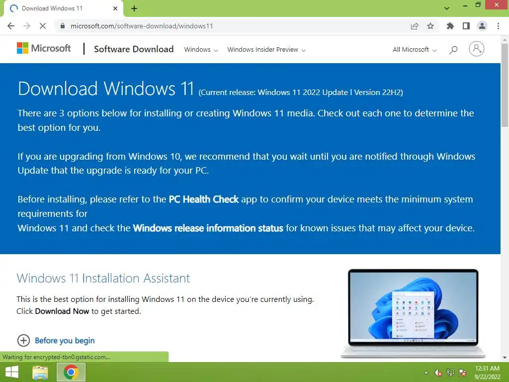Click scrollbar down arrow
The image size is (509, 382).
click(505, 358)
